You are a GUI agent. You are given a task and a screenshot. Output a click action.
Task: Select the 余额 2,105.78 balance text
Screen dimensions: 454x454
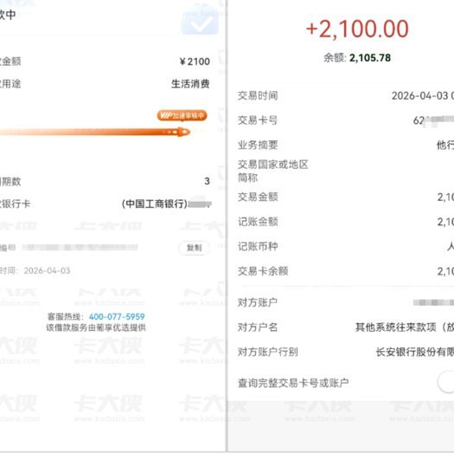357,58
